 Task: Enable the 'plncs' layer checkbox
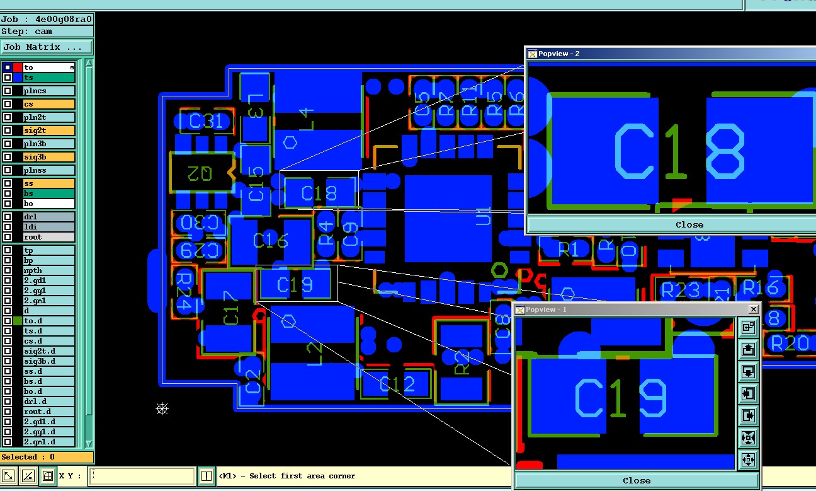tap(8, 91)
